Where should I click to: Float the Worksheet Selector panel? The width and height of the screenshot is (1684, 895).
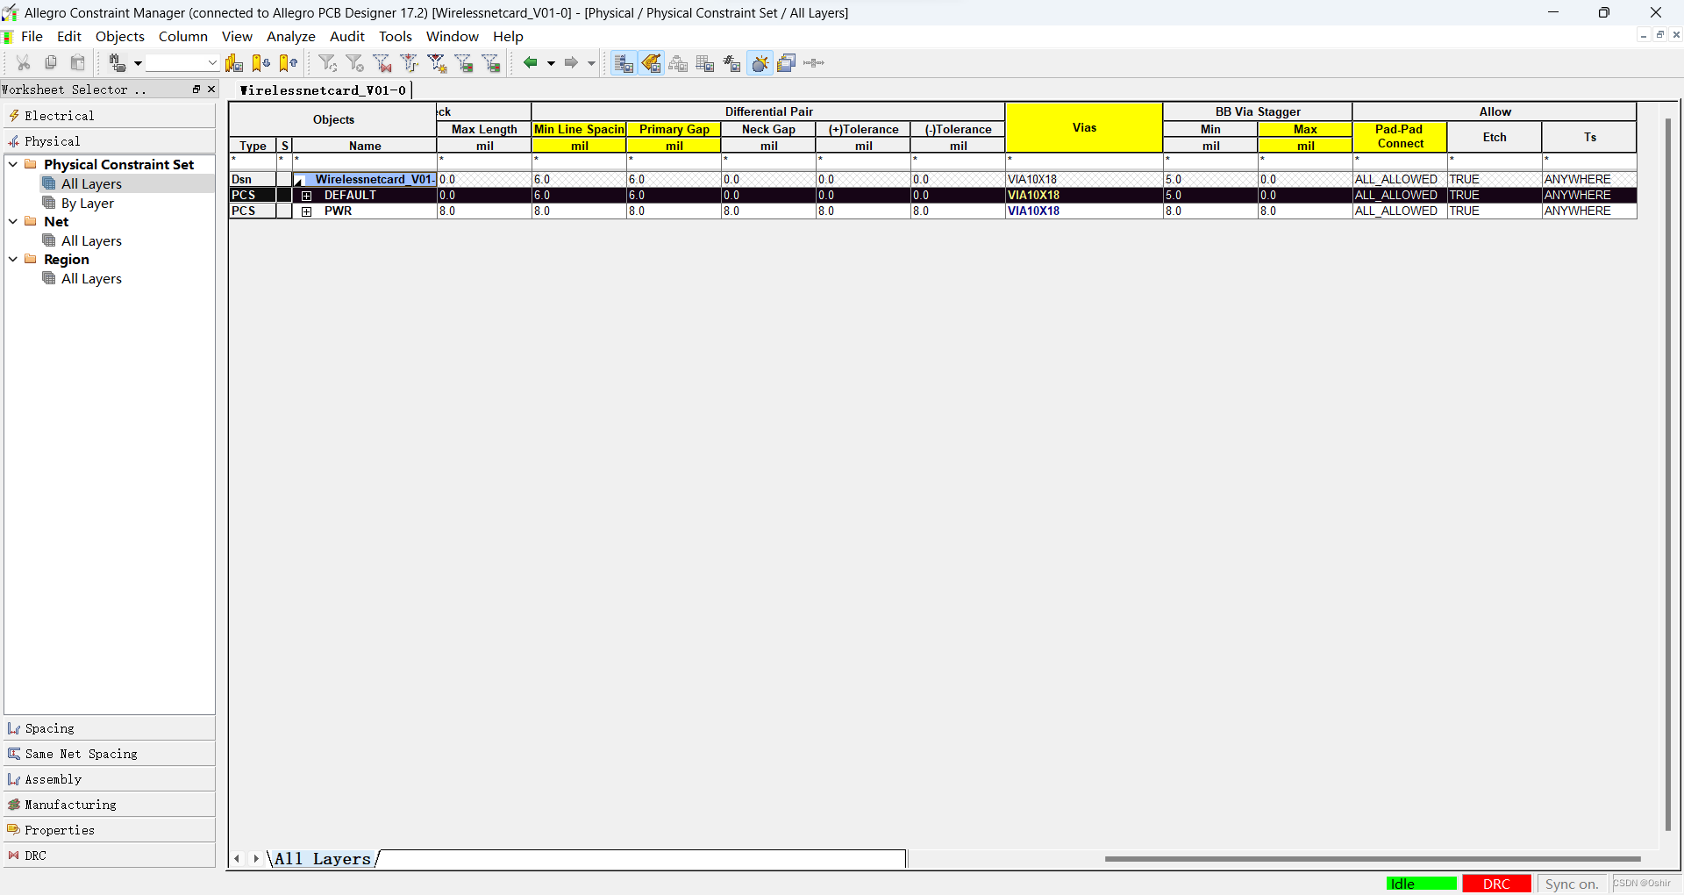[x=196, y=89]
